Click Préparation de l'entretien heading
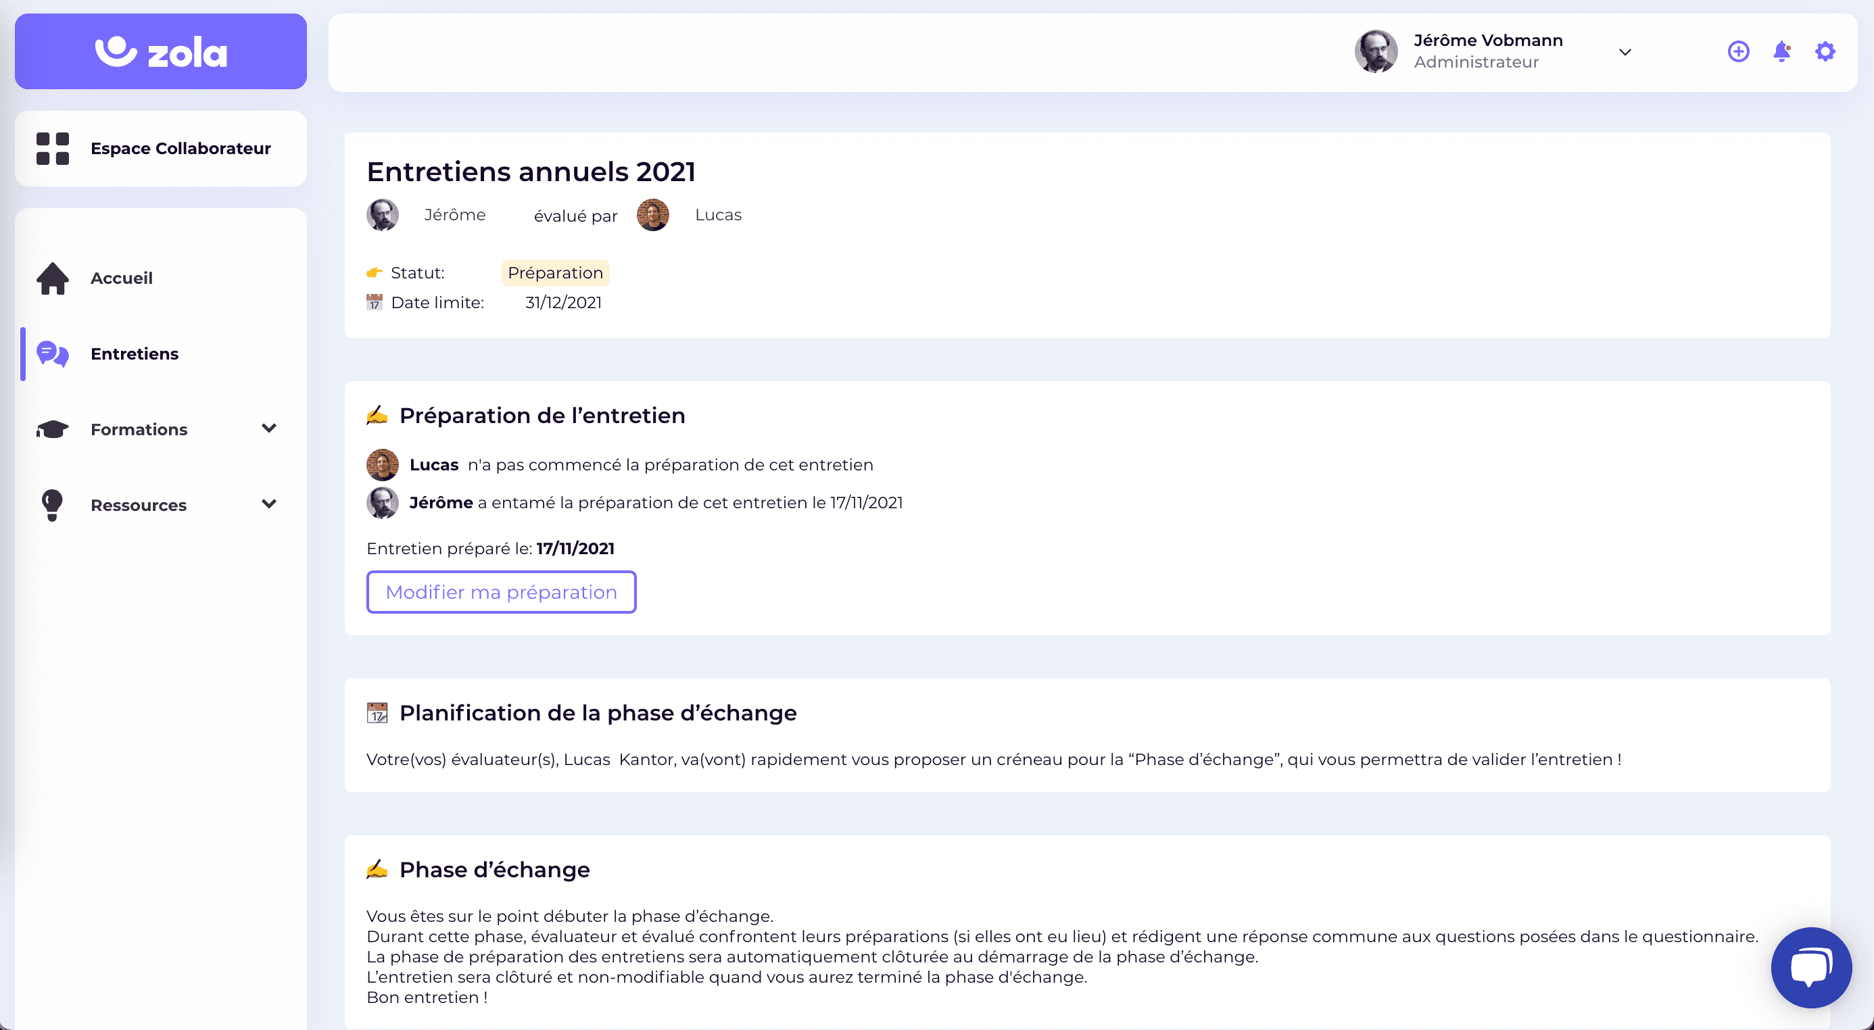Image resolution: width=1874 pixels, height=1030 pixels. coord(542,416)
